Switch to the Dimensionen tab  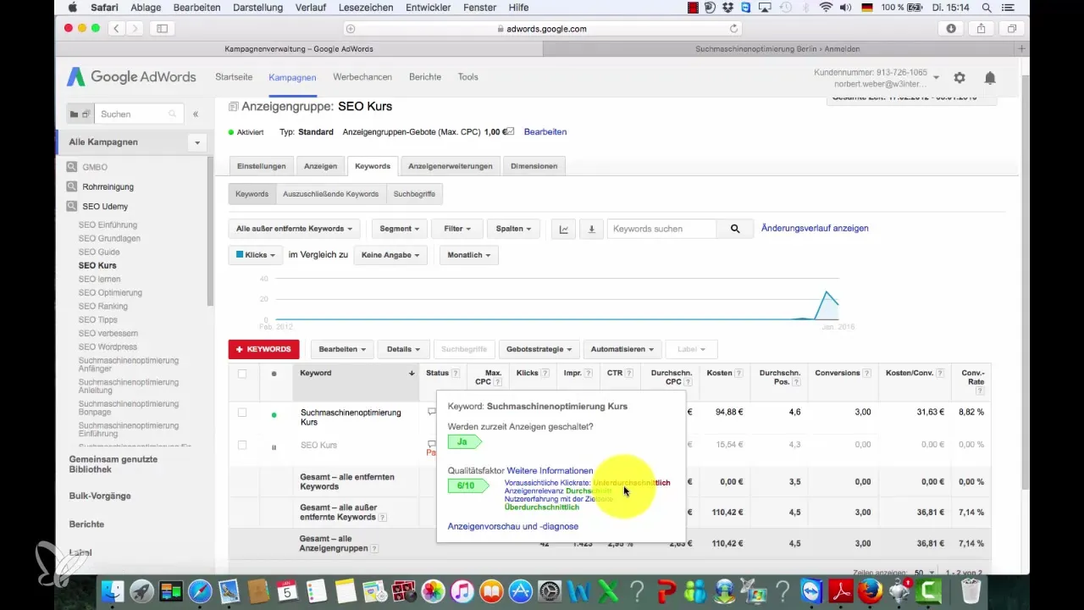(534, 166)
